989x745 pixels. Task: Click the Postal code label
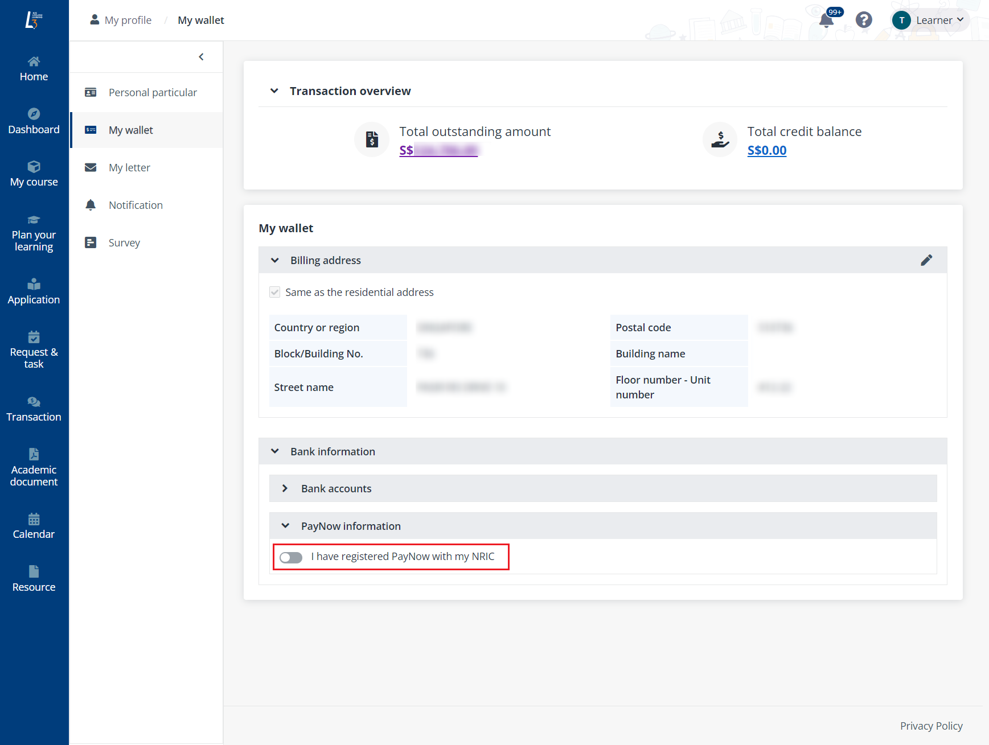pyautogui.click(x=643, y=327)
